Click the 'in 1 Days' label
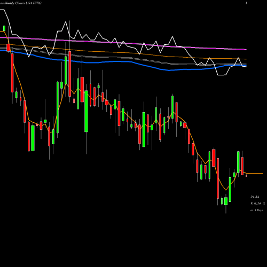267x267 pixels. [x=256, y=210]
